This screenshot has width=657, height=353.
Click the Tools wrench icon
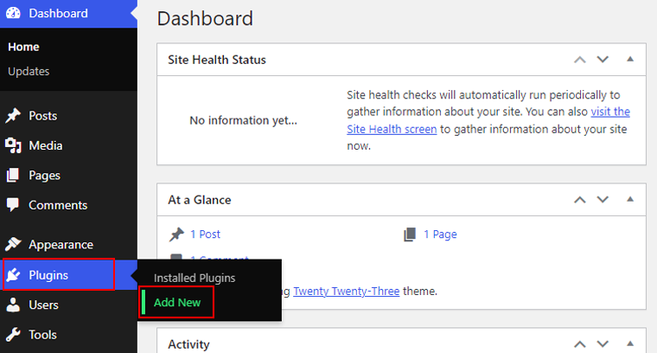pyautogui.click(x=13, y=335)
